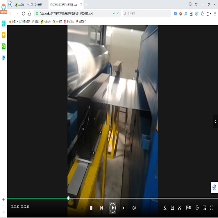218x218 pixels.
Task: Click the scissors clip video icon
Action: (180, 208)
